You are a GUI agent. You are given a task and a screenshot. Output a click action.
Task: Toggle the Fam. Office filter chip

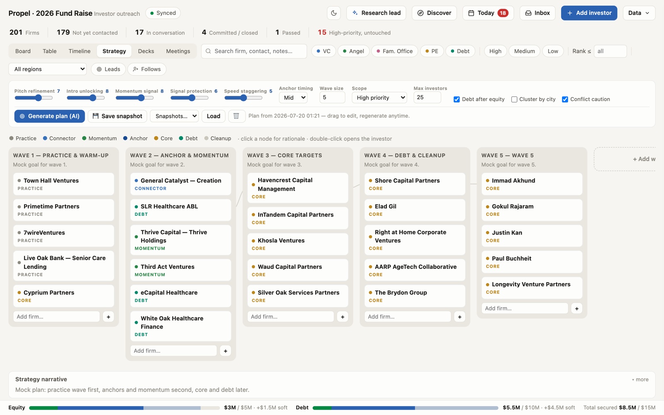394,51
